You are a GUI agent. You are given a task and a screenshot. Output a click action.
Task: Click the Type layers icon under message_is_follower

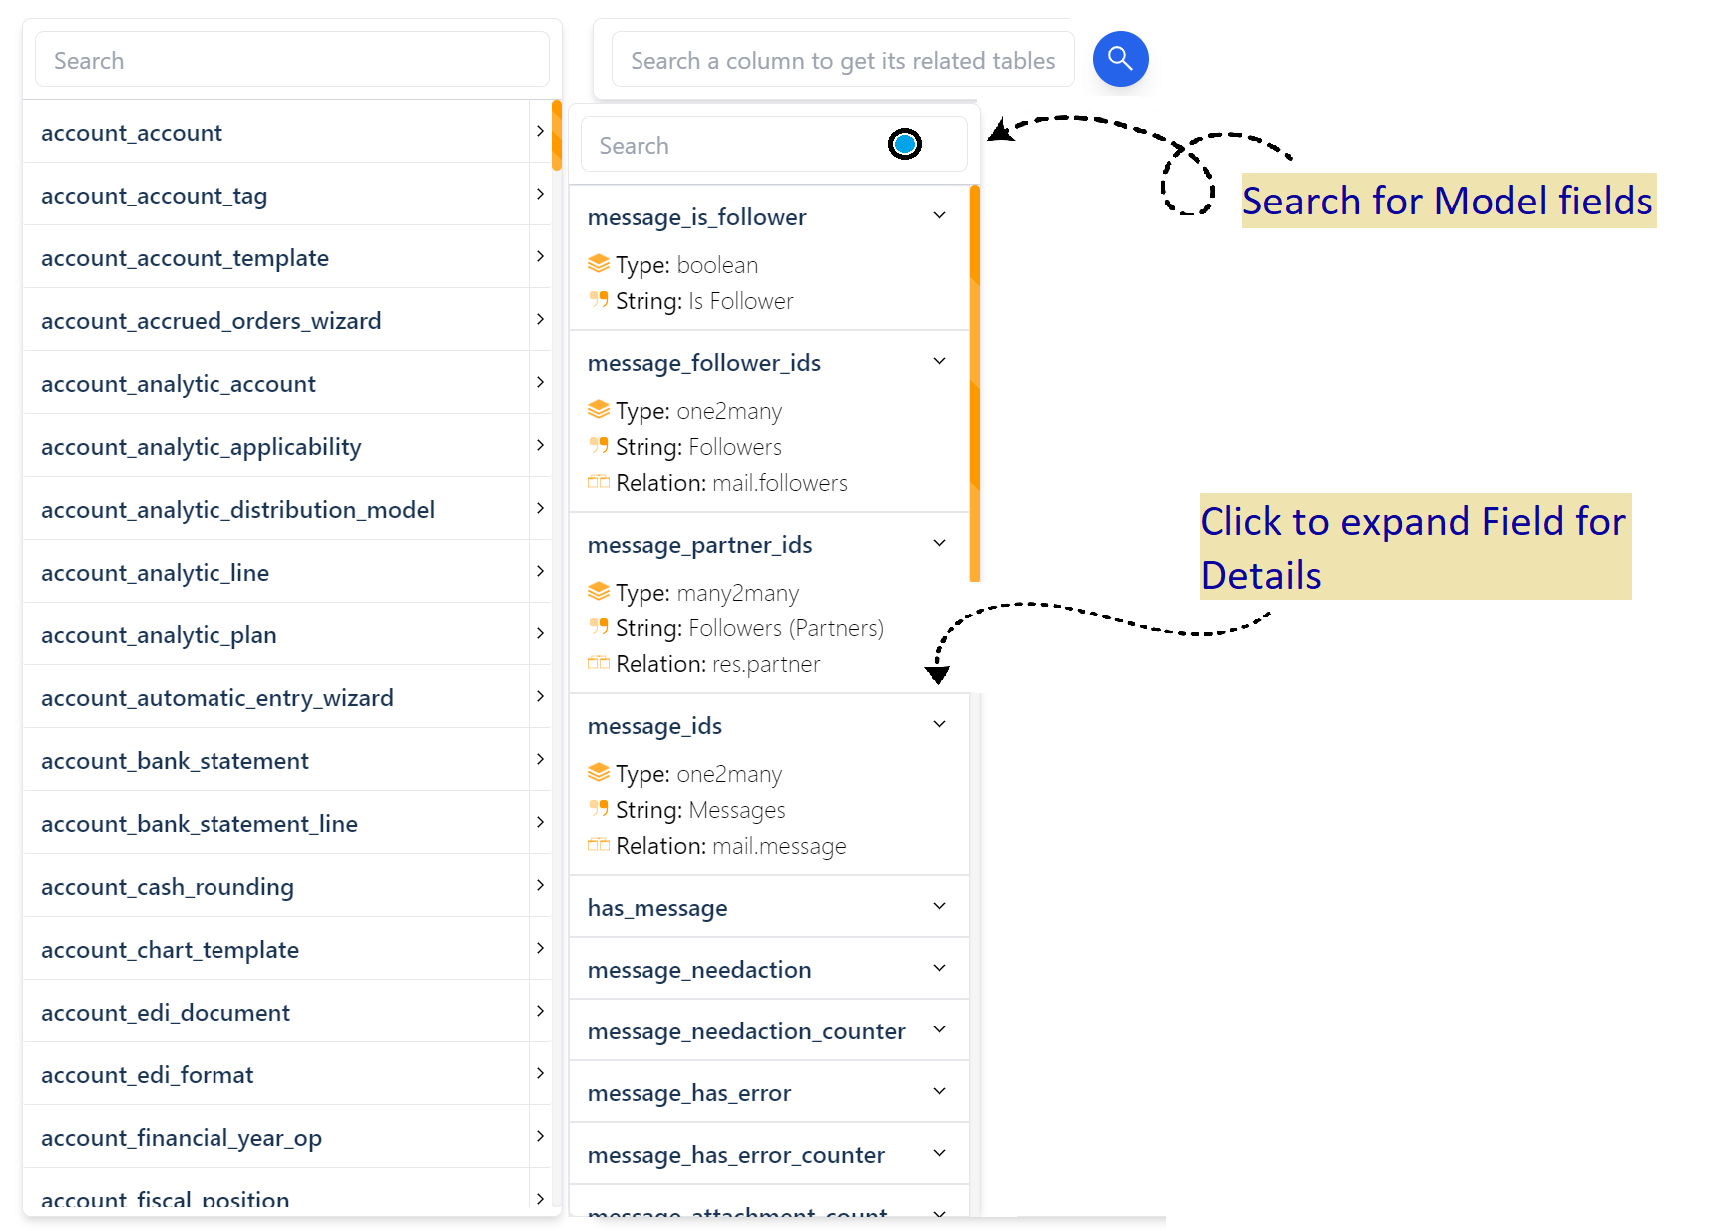click(599, 264)
